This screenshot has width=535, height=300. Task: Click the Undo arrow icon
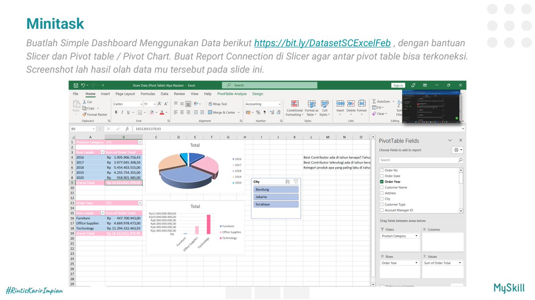coord(83,85)
